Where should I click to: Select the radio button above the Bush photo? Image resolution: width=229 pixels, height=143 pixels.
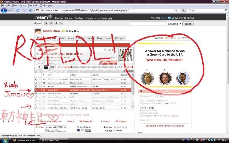point(165,70)
